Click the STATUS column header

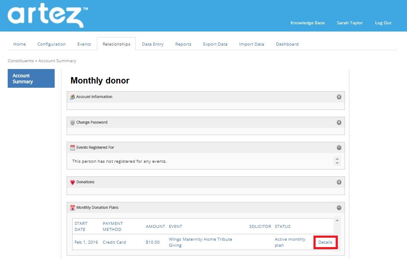pos(282,226)
